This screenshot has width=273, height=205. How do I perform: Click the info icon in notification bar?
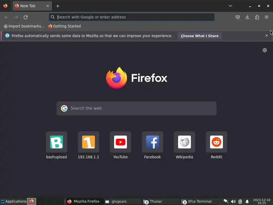click(x=7, y=36)
